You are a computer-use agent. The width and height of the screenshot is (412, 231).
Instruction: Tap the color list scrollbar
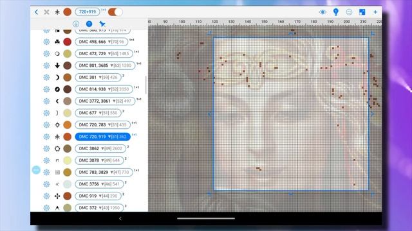tap(146, 85)
